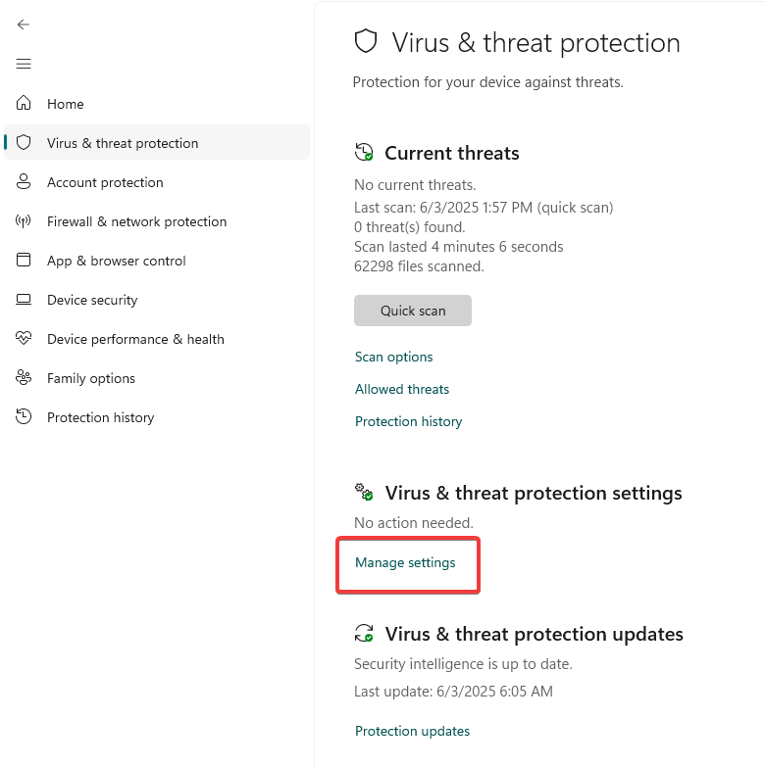Screen dimensions: 765x768
Task: Click the Protection history clock icon in sidebar
Action: click(x=24, y=417)
